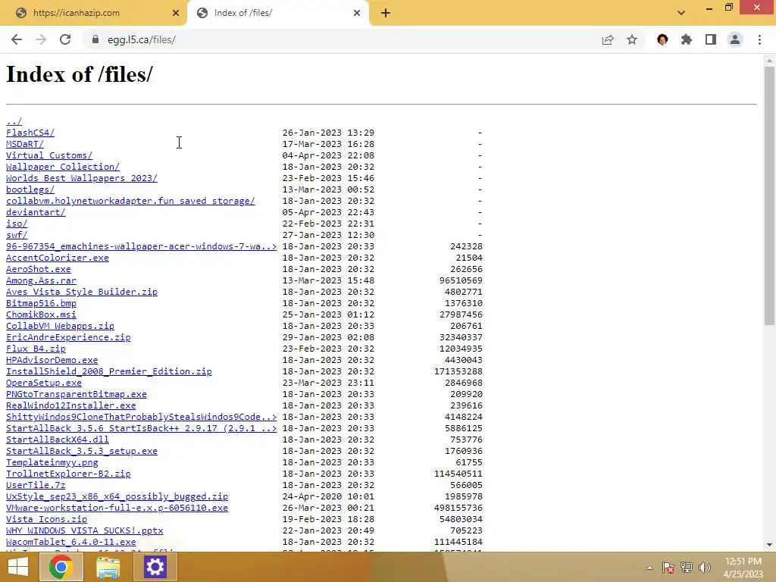The width and height of the screenshot is (776, 582).
Task: Click the scrollbar down arrow
Action: (769, 545)
